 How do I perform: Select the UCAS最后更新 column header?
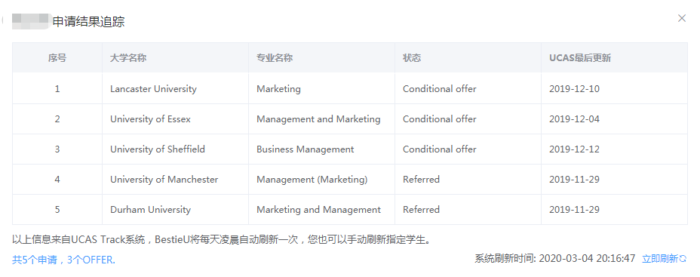(614, 58)
